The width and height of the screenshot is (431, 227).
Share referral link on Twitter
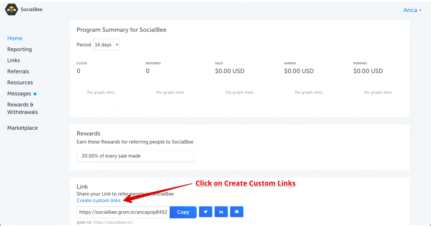(x=205, y=212)
